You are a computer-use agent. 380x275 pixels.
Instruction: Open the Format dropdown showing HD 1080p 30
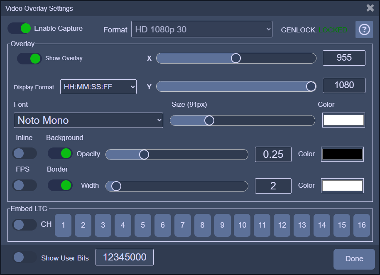coord(201,29)
